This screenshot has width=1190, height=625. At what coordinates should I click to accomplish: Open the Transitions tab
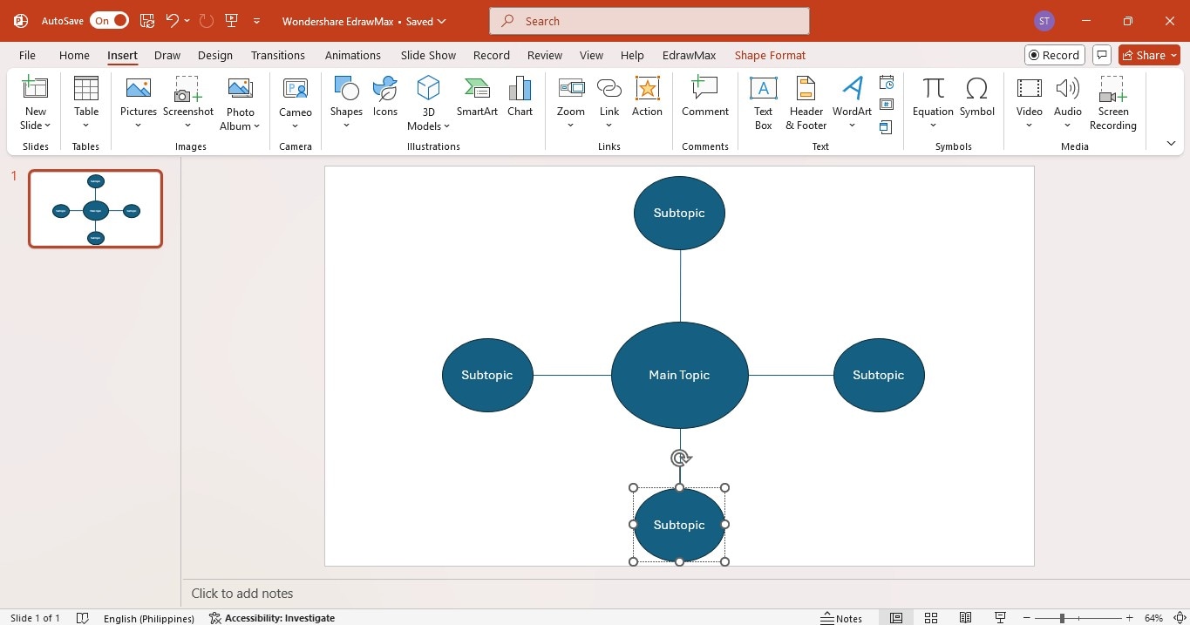[278, 55]
